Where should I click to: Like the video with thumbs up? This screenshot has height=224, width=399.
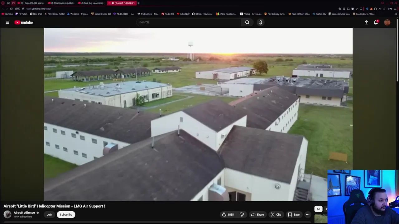[x=228, y=214]
